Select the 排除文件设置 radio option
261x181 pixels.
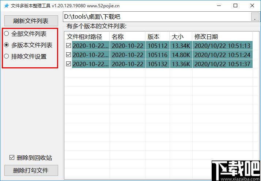25,56
